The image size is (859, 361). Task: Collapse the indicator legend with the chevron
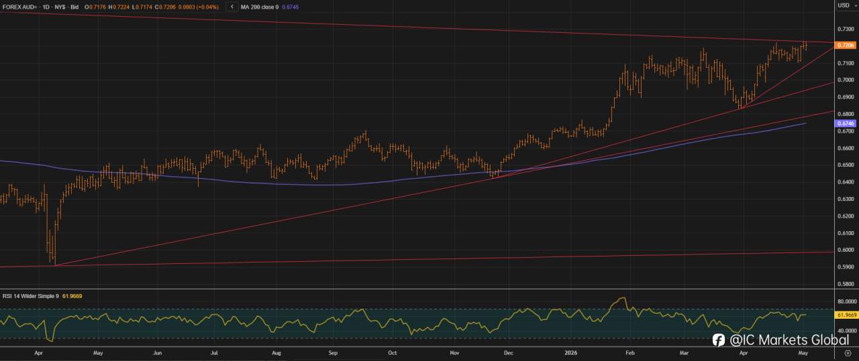[232, 6]
